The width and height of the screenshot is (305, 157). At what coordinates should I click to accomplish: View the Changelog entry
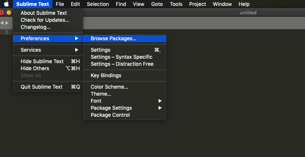point(35,27)
